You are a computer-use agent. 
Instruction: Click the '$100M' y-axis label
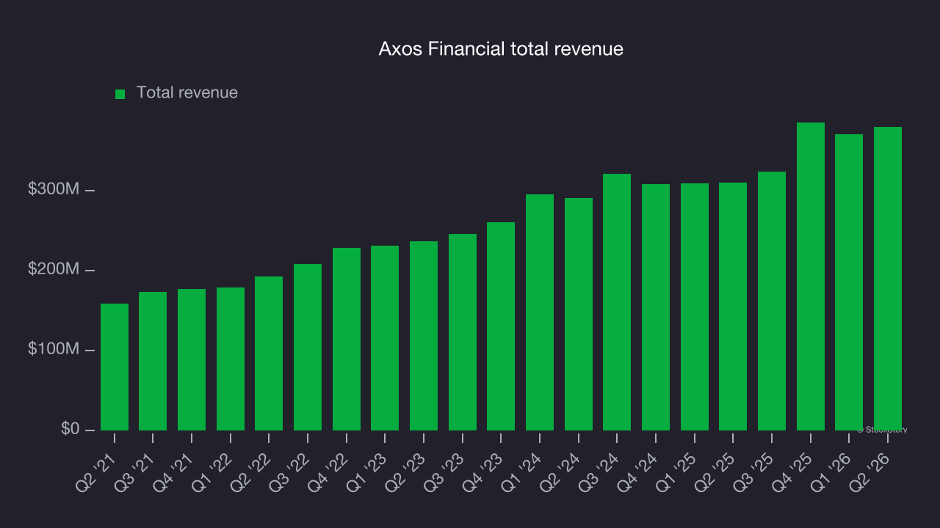pyautogui.click(x=53, y=349)
